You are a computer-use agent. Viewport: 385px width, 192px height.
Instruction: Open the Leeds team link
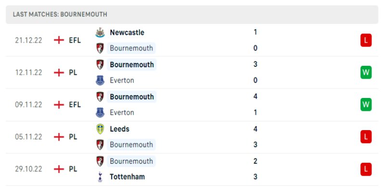[x=119, y=129]
